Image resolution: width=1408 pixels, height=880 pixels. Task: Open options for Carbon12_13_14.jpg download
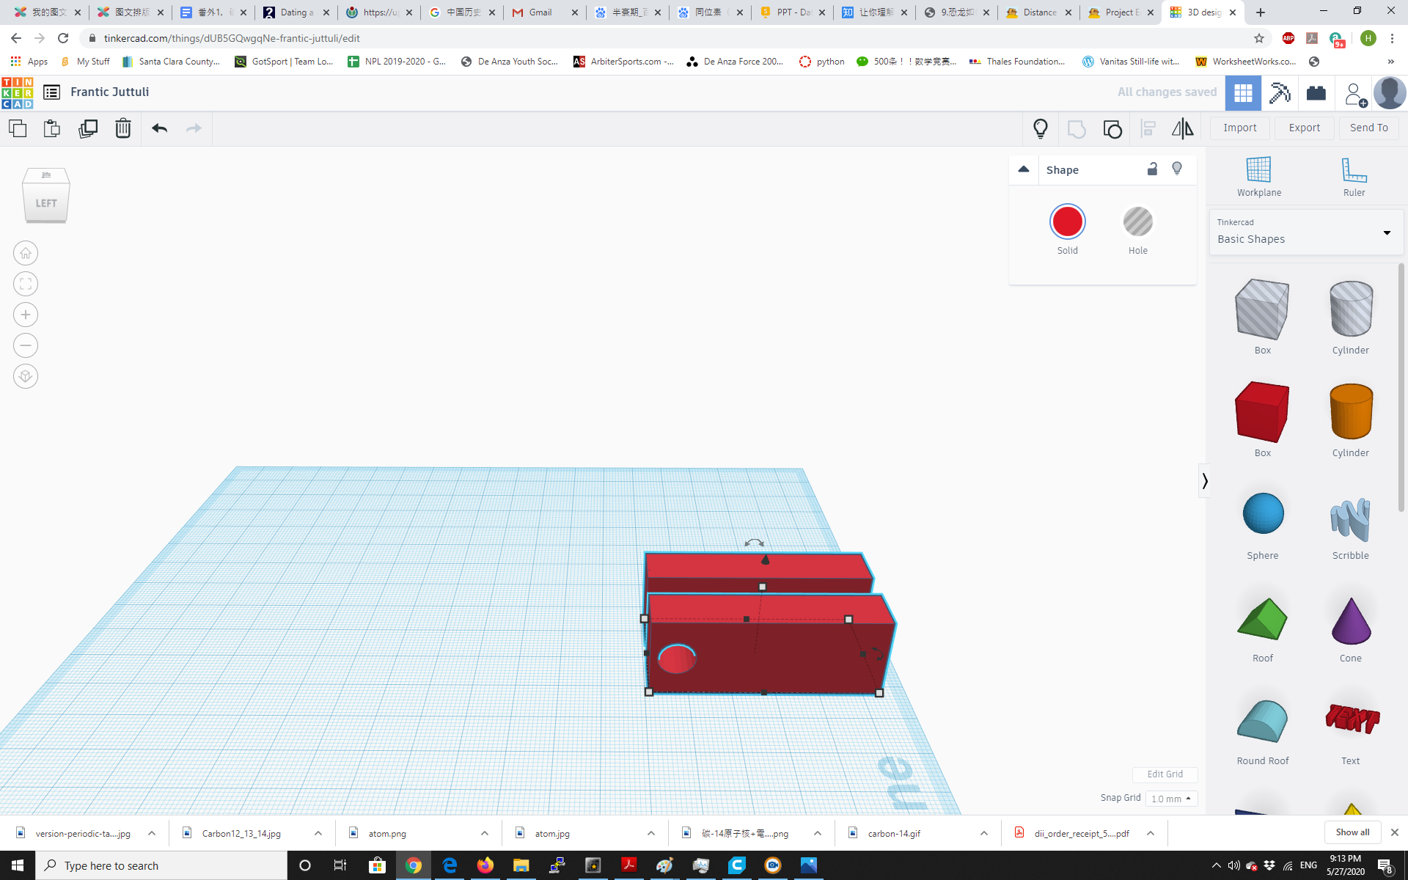point(318,833)
